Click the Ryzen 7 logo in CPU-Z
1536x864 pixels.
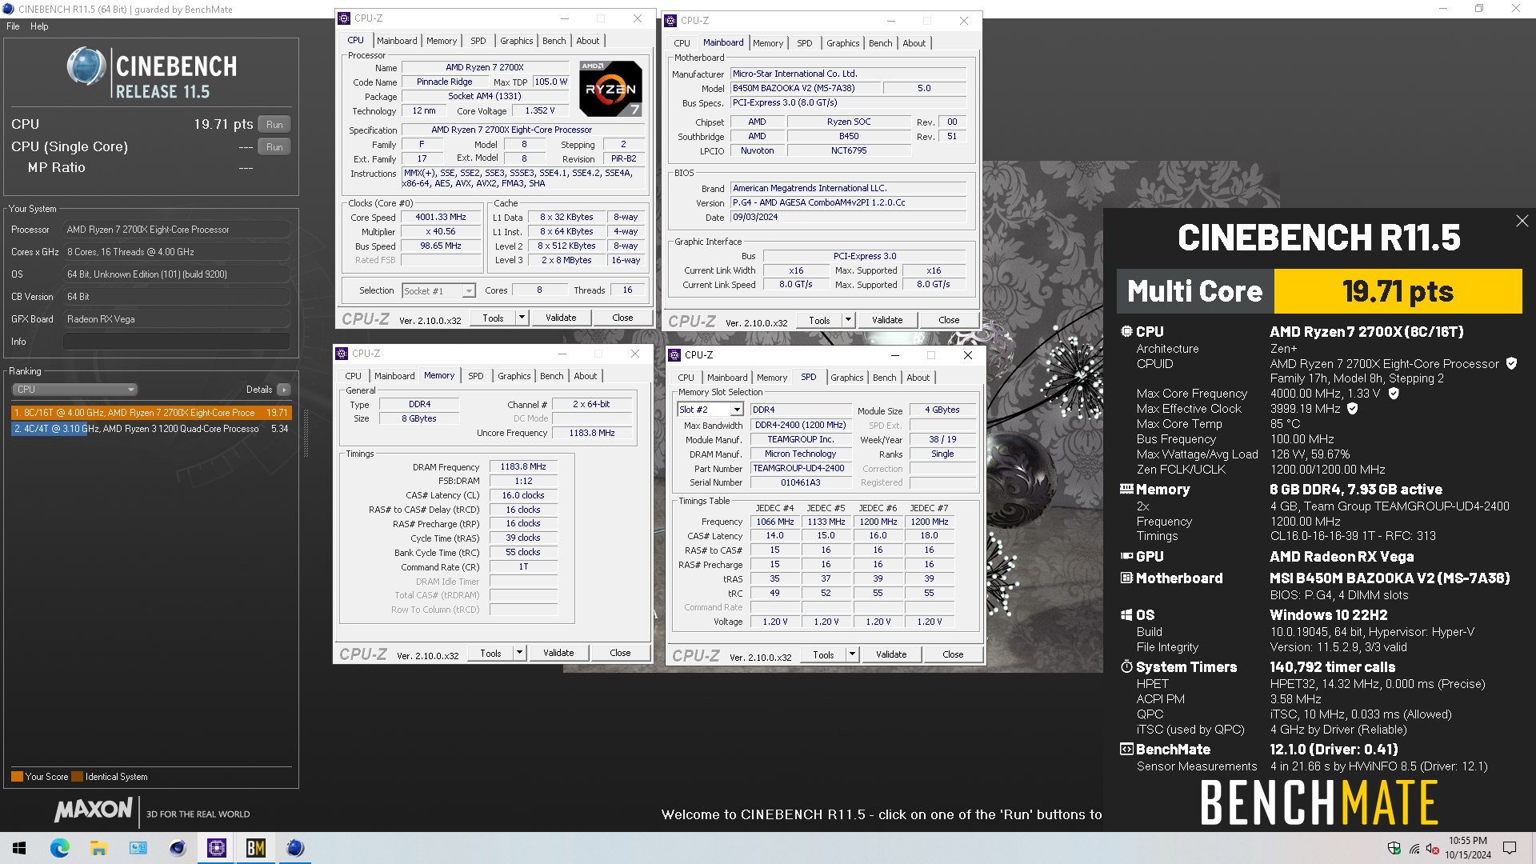[610, 89]
